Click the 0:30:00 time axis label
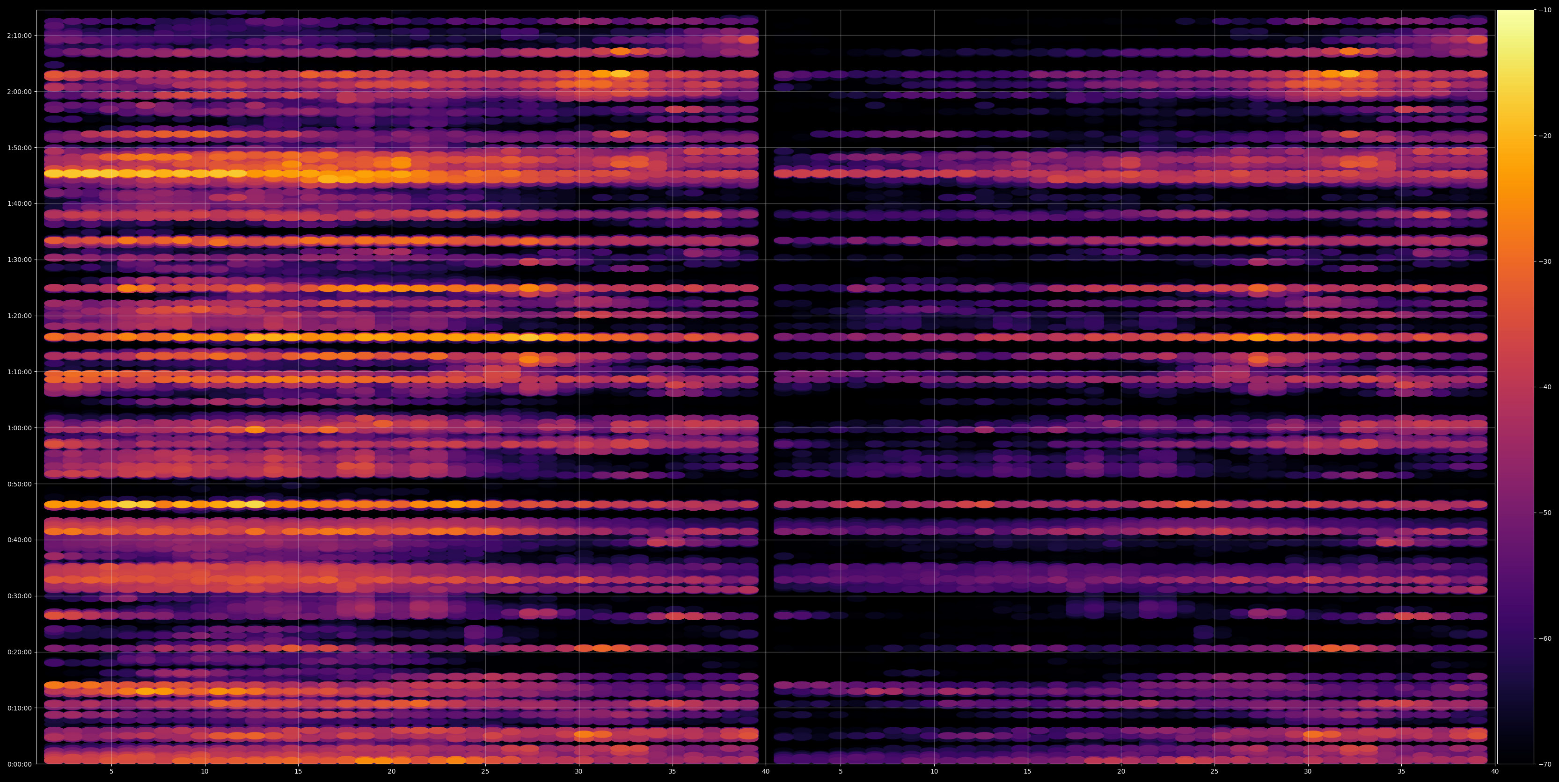Image resolution: width=1559 pixels, height=782 pixels. pyautogui.click(x=19, y=596)
